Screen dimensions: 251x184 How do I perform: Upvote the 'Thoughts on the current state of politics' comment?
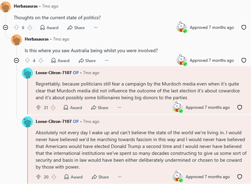[16, 28]
